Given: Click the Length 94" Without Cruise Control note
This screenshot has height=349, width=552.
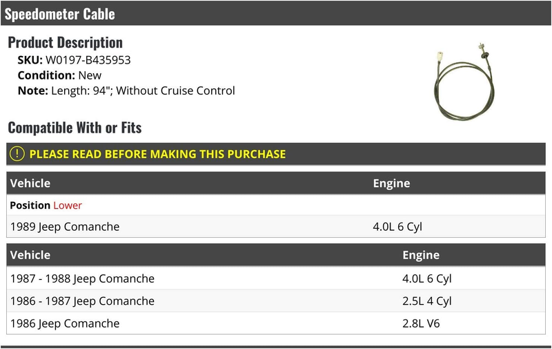Looking at the screenshot, I should click(126, 91).
